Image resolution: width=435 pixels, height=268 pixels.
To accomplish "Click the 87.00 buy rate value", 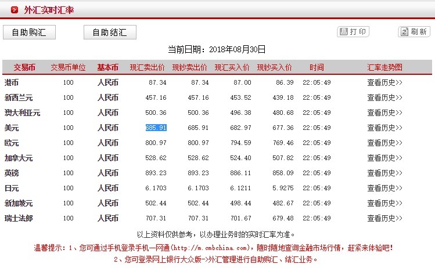I will [x=242, y=82].
